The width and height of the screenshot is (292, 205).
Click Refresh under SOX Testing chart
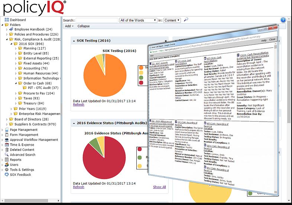coord(79,105)
